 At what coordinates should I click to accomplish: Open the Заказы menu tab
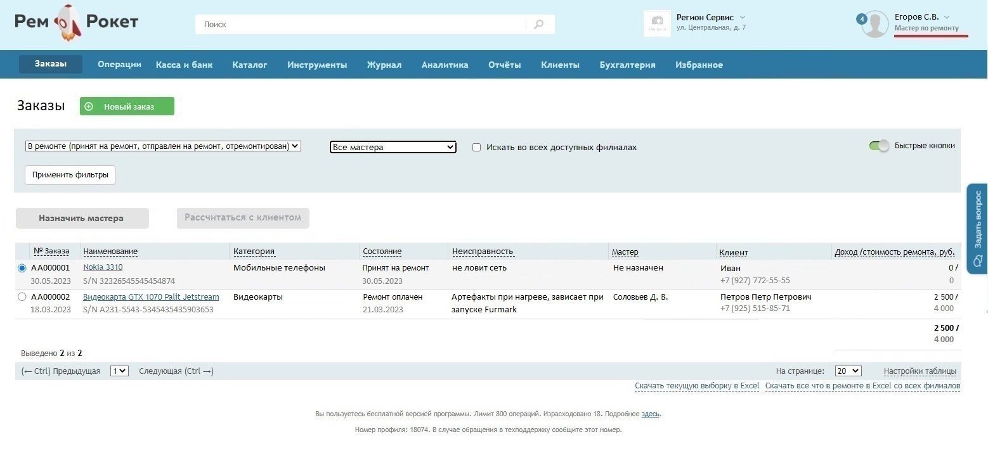coord(51,64)
